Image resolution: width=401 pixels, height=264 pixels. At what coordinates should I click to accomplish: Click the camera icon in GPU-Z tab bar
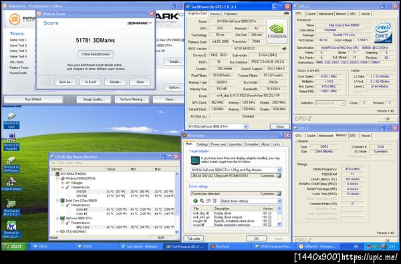[x=287, y=13]
